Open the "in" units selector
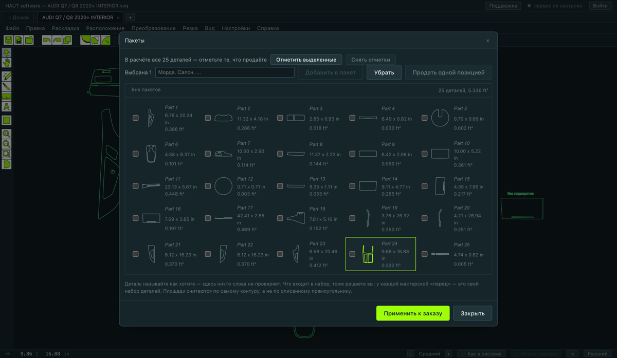The width and height of the screenshot is (617, 358). pos(572,353)
